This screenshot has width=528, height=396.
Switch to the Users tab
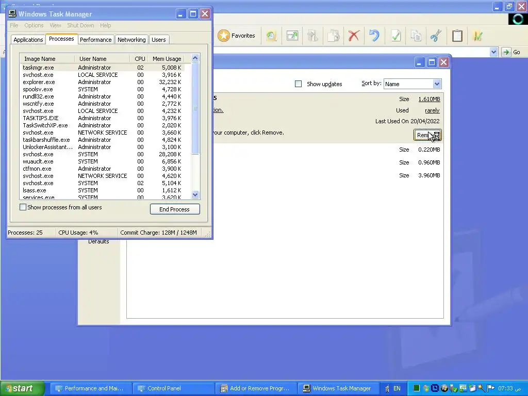coord(159,40)
